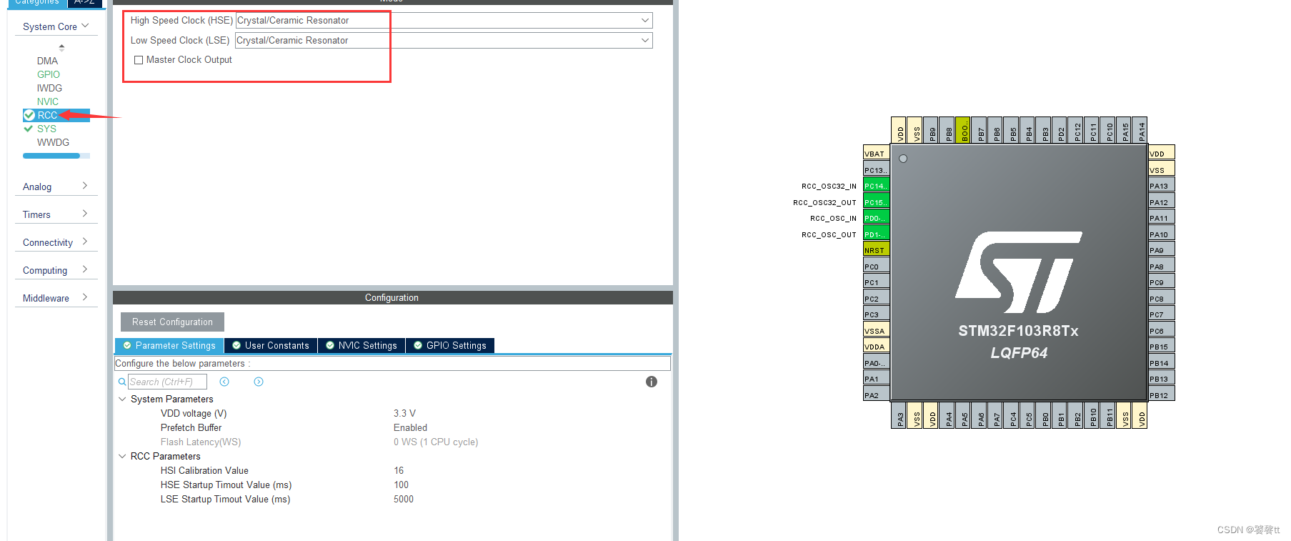
Task: Click the PA11 pin on chip
Action: point(1162,218)
